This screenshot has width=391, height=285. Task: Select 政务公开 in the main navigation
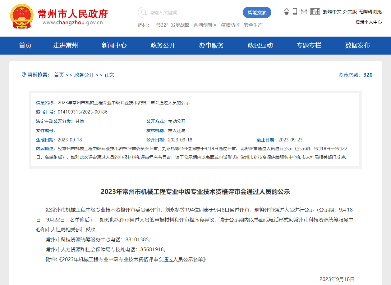click(163, 46)
